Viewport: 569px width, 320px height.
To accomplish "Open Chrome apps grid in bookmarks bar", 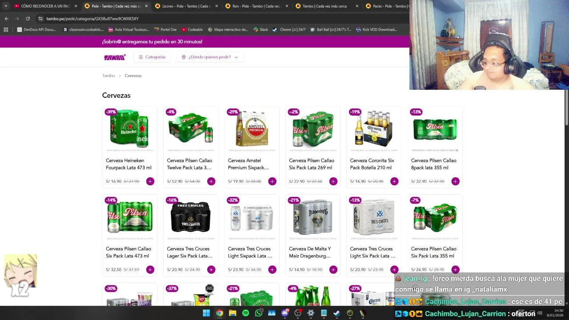I will click(x=6, y=30).
